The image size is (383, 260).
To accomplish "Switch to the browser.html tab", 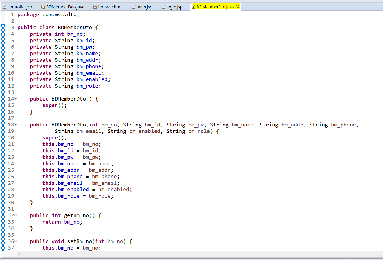I will (108, 7).
